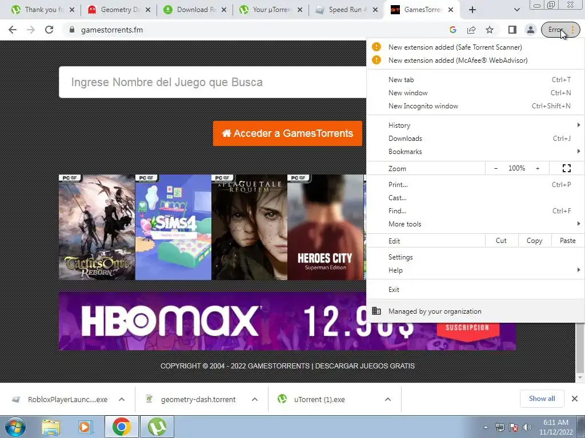
Task: Choose Cast... from the menu
Action: pos(475,198)
